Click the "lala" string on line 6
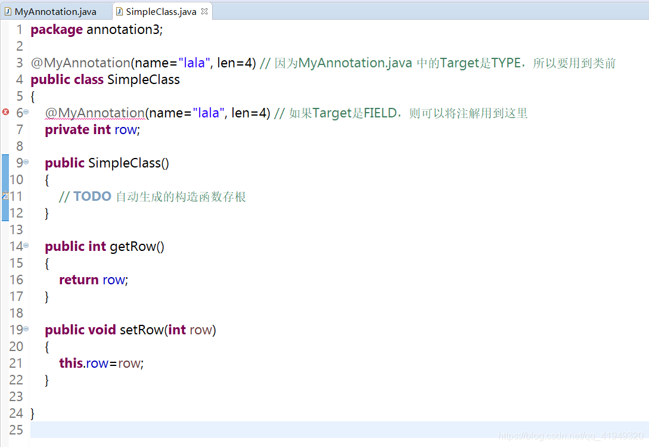The height and width of the screenshot is (447, 649). pos(209,113)
